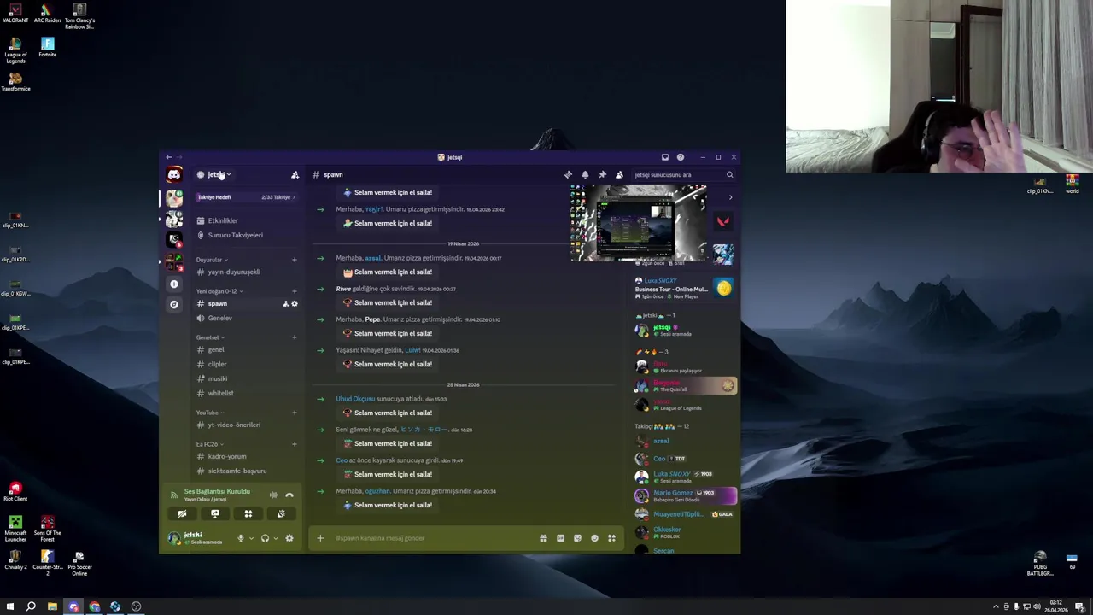Open microphone input options arrow
Image resolution: width=1093 pixels, height=615 pixels.
click(x=250, y=539)
